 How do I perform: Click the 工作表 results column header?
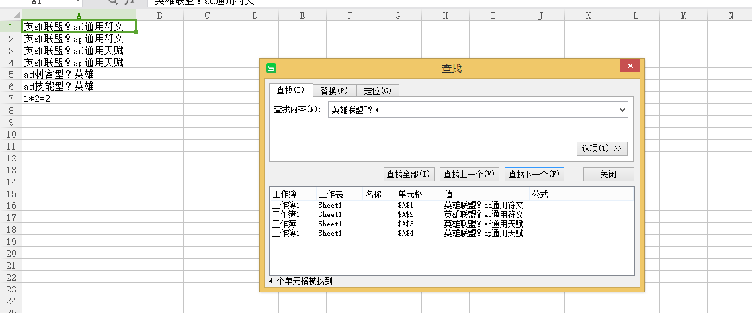[x=339, y=194]
